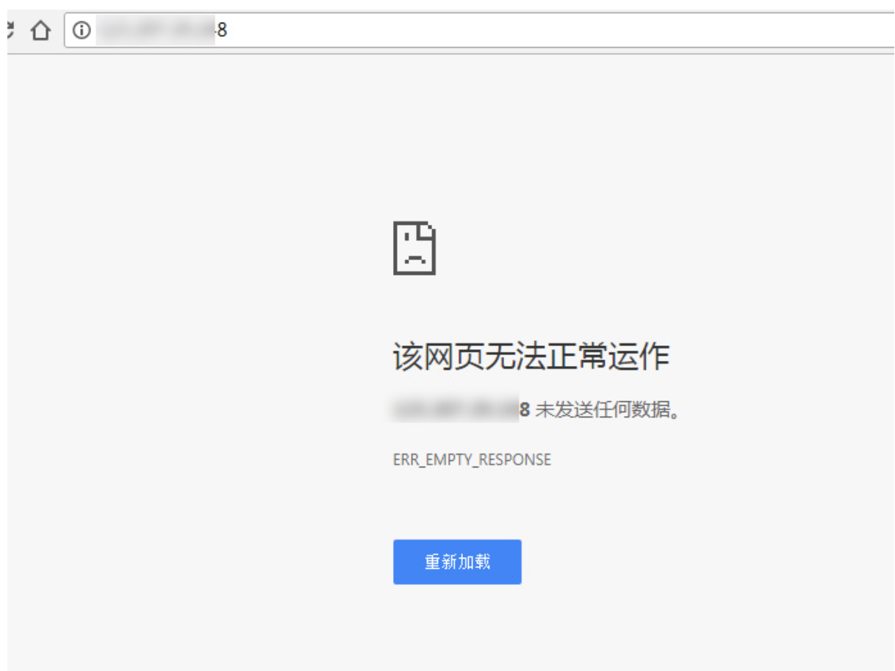
Task: Click the sad page error icon
Action: [414, 248]
